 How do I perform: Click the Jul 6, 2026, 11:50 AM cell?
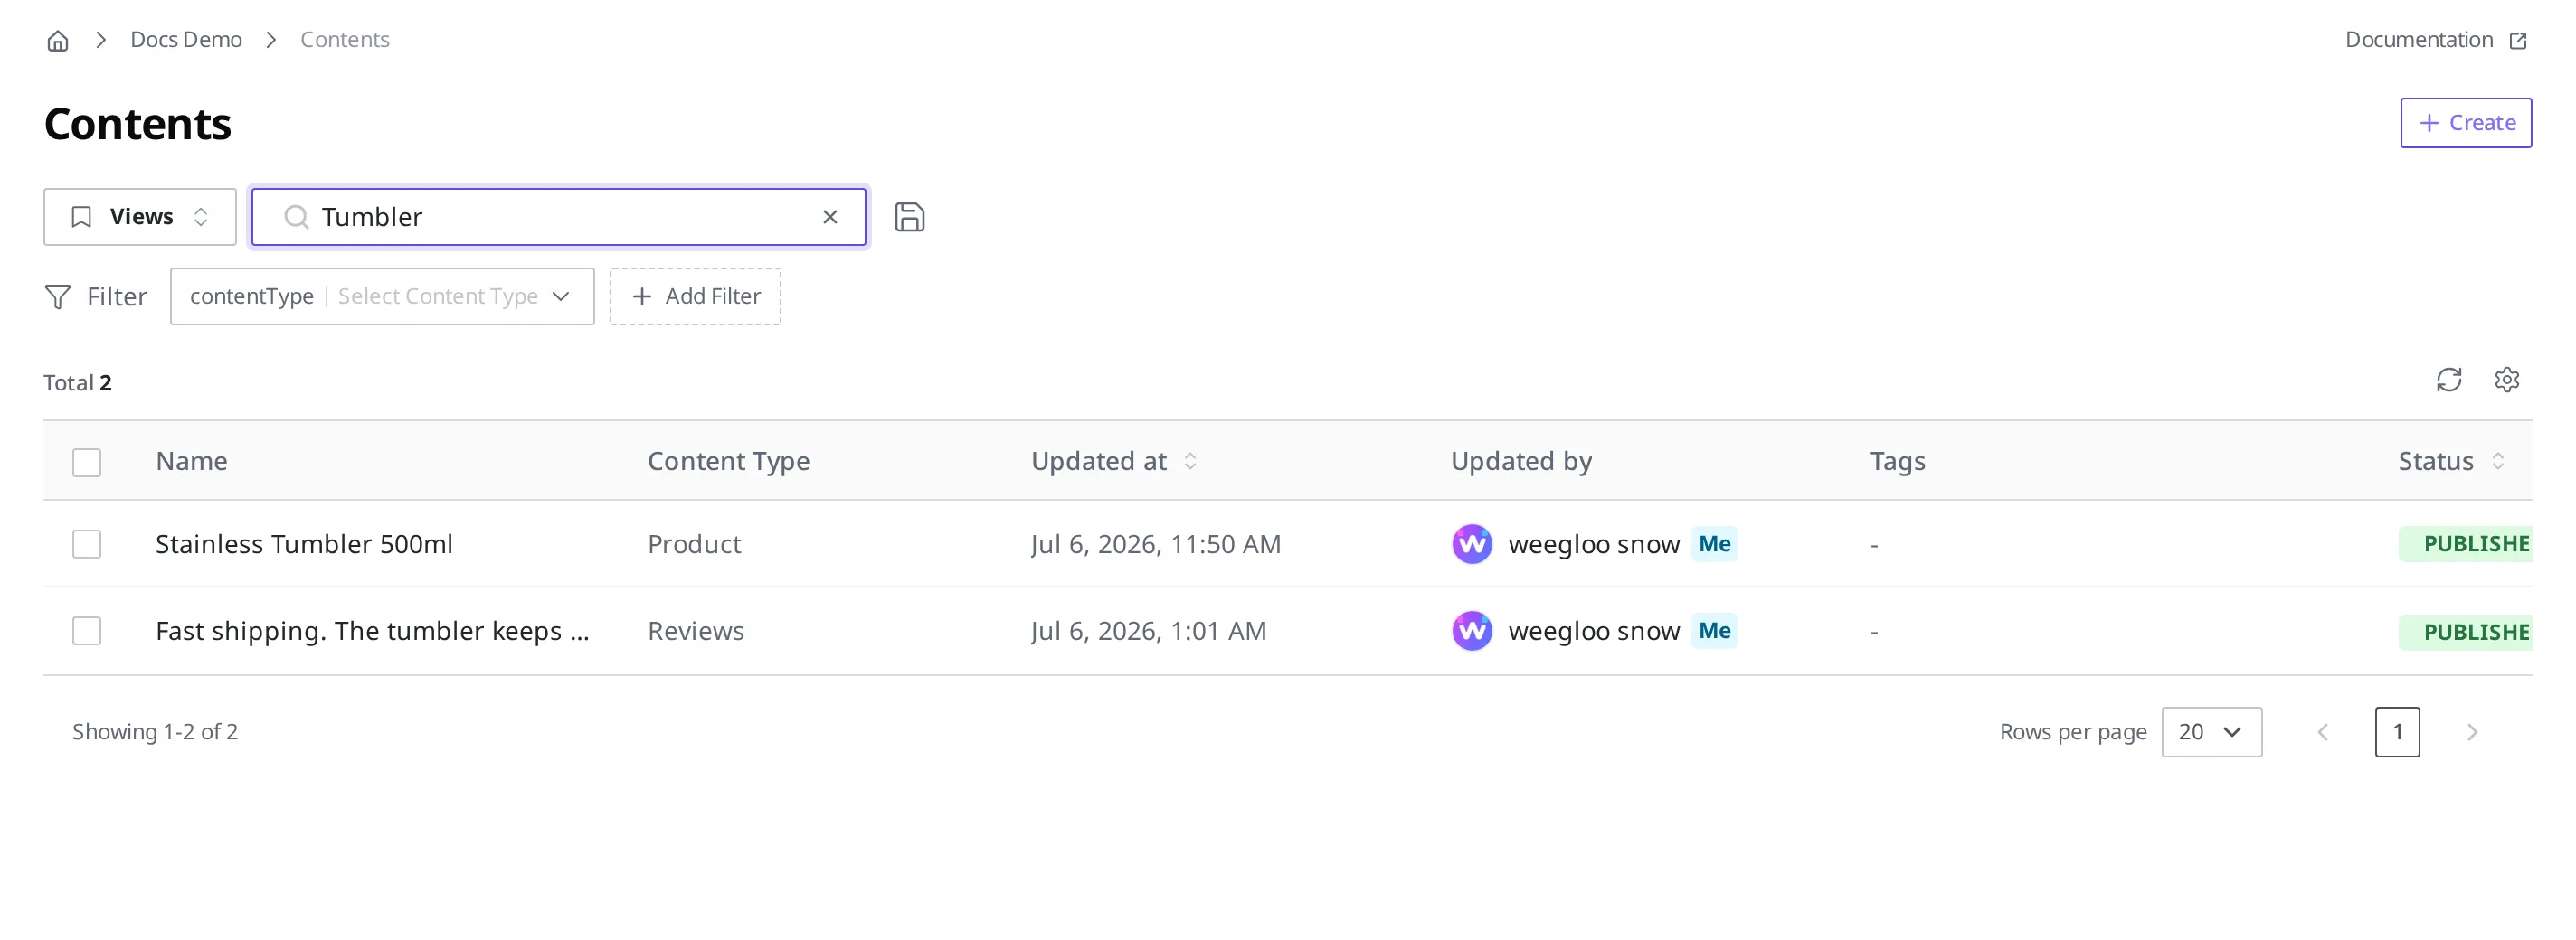tap(1155, 544)
